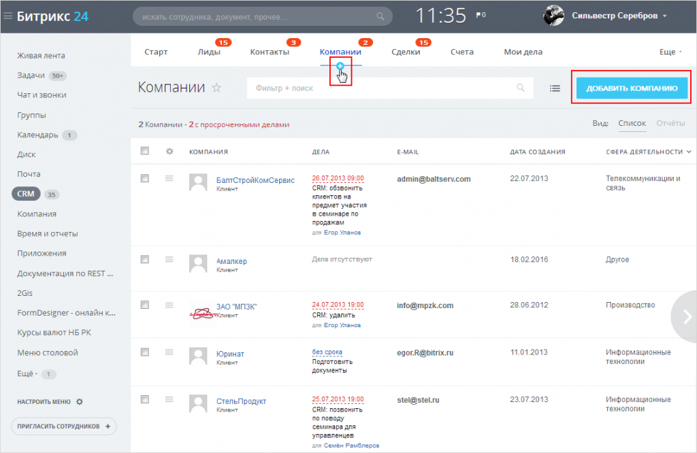The width and height of the screenshot is (697, 453).
Task: Open Время и отчеты in the sidebar
Action: pos(48,233)
